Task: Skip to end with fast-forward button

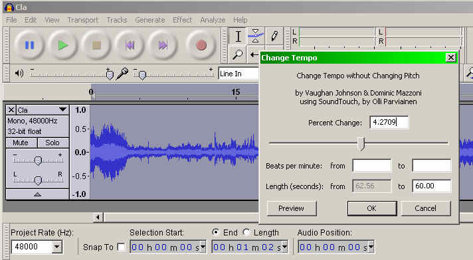Action: tap(163, 46)
